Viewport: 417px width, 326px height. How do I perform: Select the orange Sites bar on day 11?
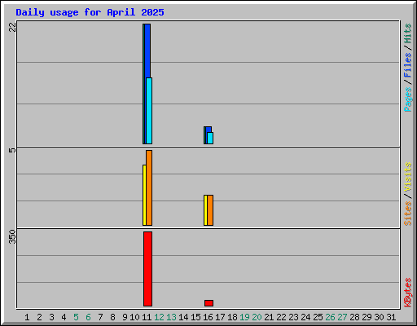[149, 187]
